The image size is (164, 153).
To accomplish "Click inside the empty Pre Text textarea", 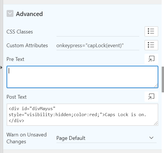I will pyautogui.click(x=82, y=77).
